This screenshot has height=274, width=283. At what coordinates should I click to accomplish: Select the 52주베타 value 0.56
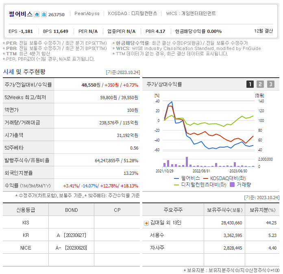click(x=134, y=148)
